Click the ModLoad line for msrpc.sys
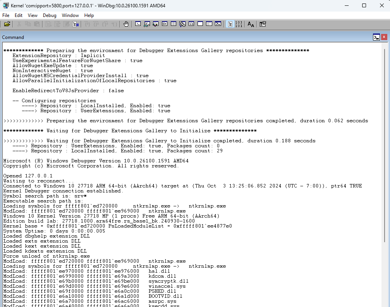 click(90, 301)
